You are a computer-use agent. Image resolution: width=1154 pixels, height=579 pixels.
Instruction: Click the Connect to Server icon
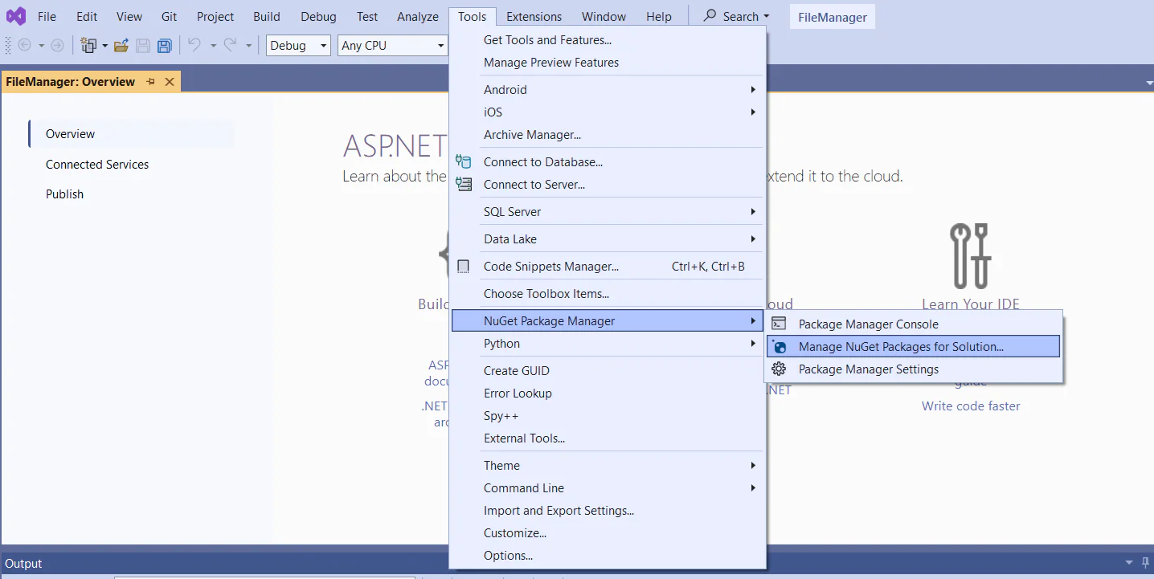(x=464, y=185)
